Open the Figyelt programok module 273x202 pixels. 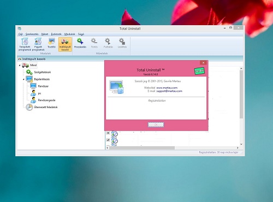[x=38, y=44]
